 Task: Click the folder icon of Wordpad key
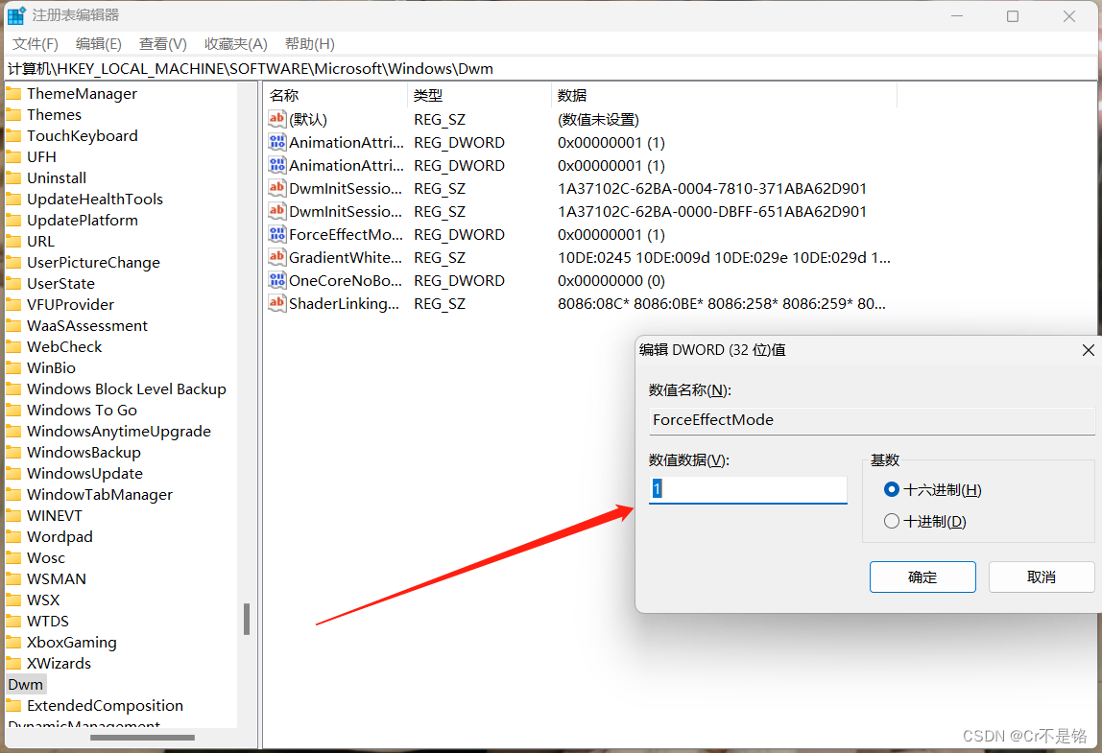pyautogui.click(x=13, y=536)
